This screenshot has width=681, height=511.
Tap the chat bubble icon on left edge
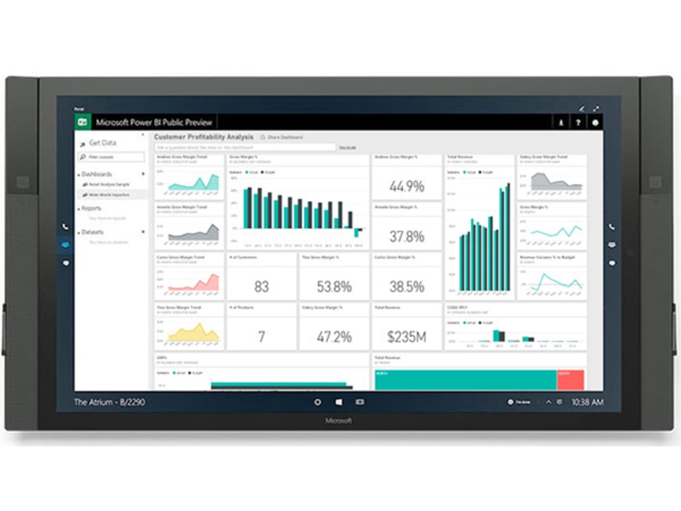coord(66,263)
